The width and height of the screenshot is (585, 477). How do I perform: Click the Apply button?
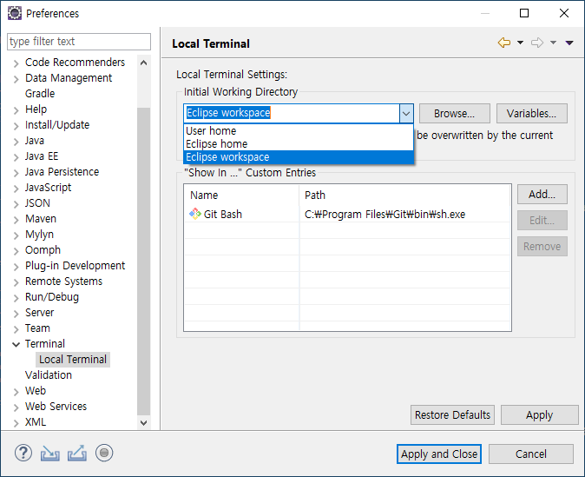[x=540, y=415]
